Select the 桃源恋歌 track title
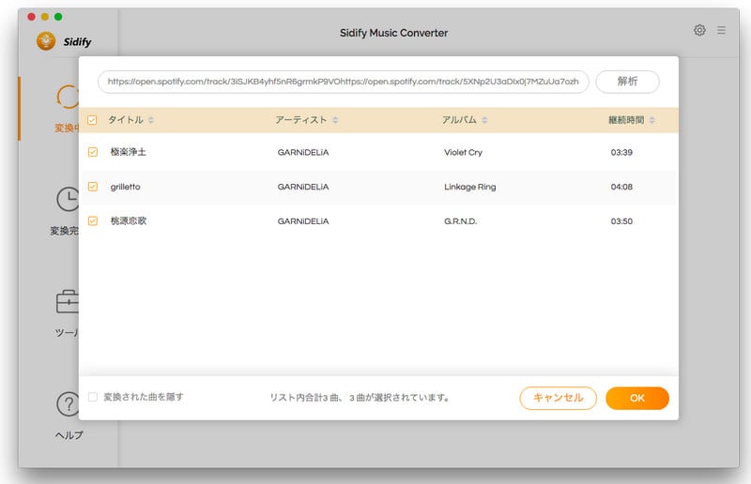The image size is (751, 484). pyautogui.click(x=129, y=221)
